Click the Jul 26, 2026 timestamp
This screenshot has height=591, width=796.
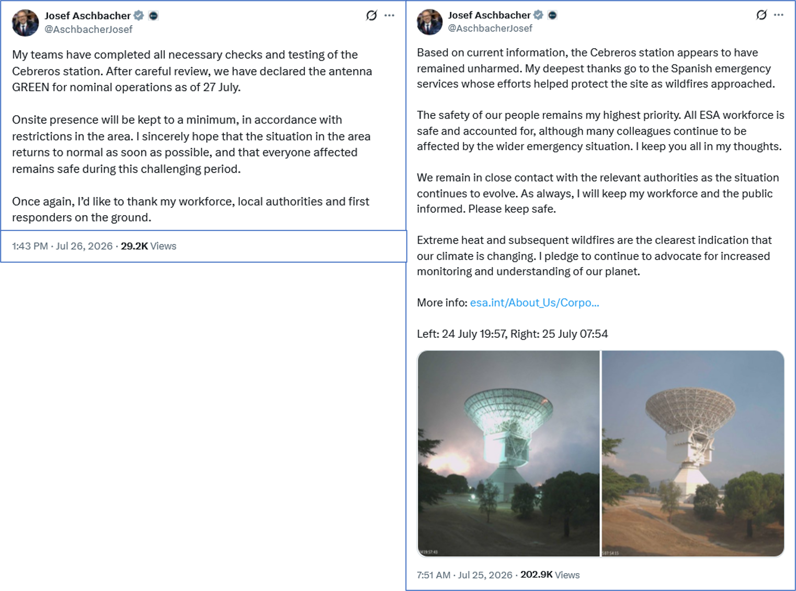(x=84, y=246)
